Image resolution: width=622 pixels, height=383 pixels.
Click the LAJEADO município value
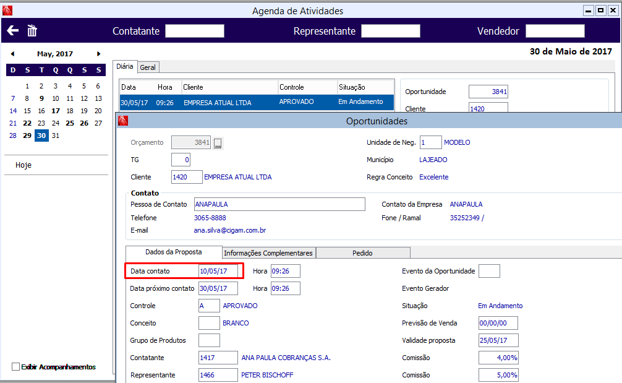click(x=433, y=160)
